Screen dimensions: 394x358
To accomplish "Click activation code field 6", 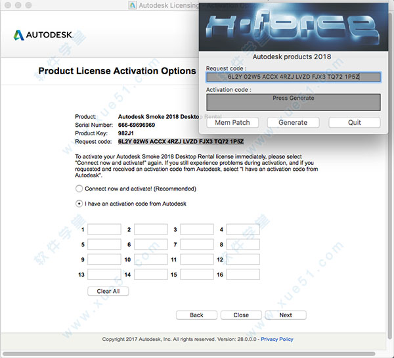I will [151, 244].
